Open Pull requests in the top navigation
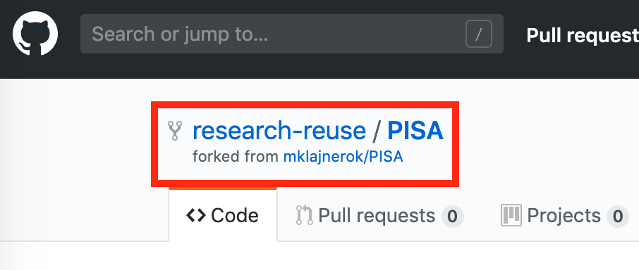This screenshot has width=639, height=270. (x=583, y=35)
